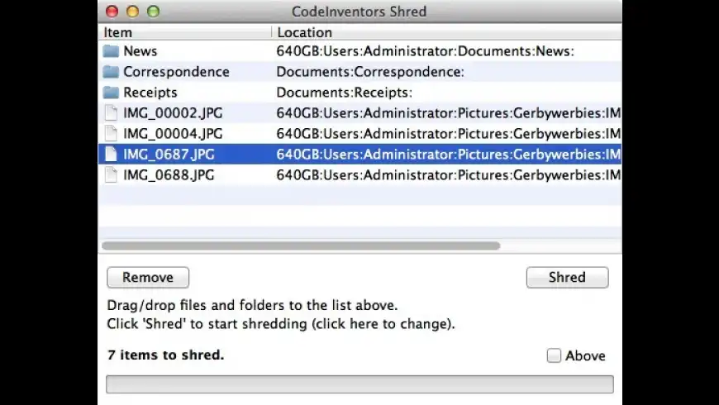Click the IMG_00002.JPG file icon

click(x=112, y=113)
